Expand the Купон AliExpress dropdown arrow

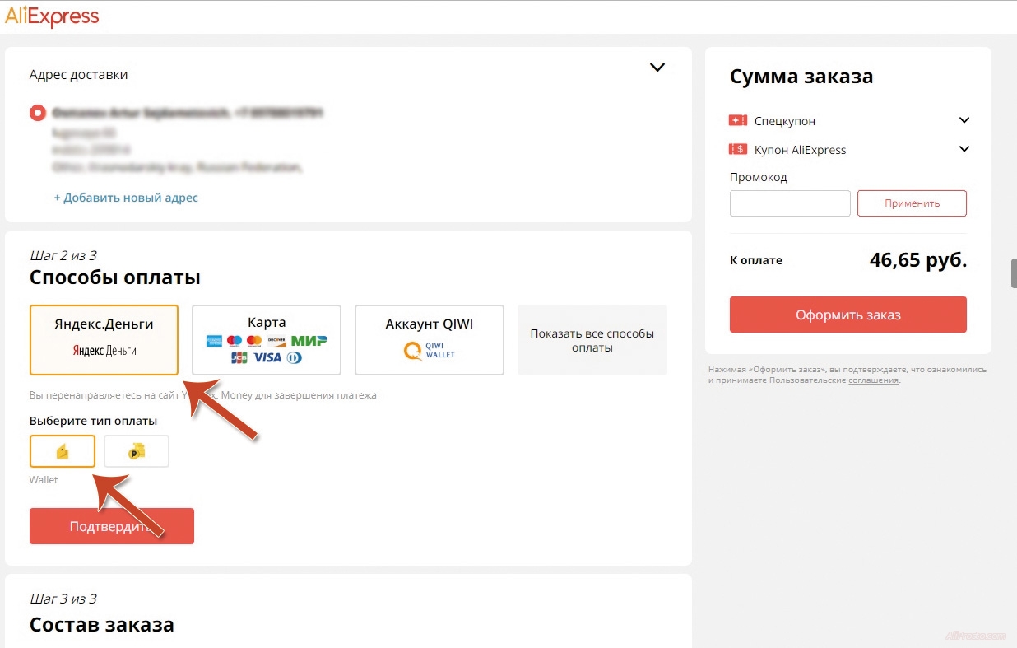click(964, 150)
